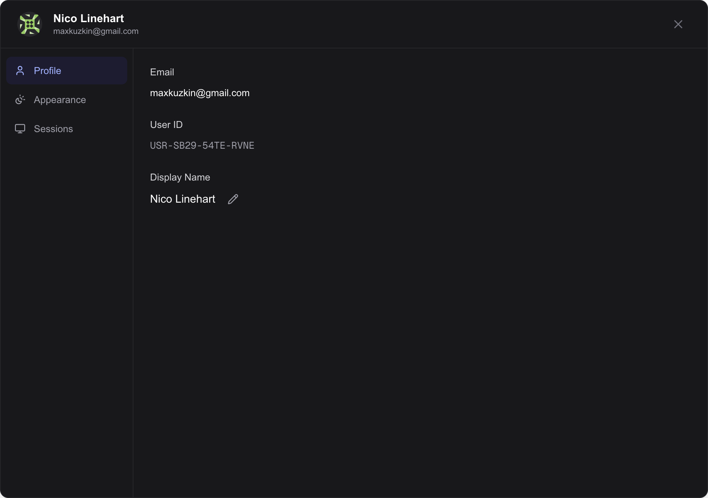Click the email maxkuzkin@gmail.com in the panel
The width and height of the screenshot is (708, 498).
coord(199,92)
